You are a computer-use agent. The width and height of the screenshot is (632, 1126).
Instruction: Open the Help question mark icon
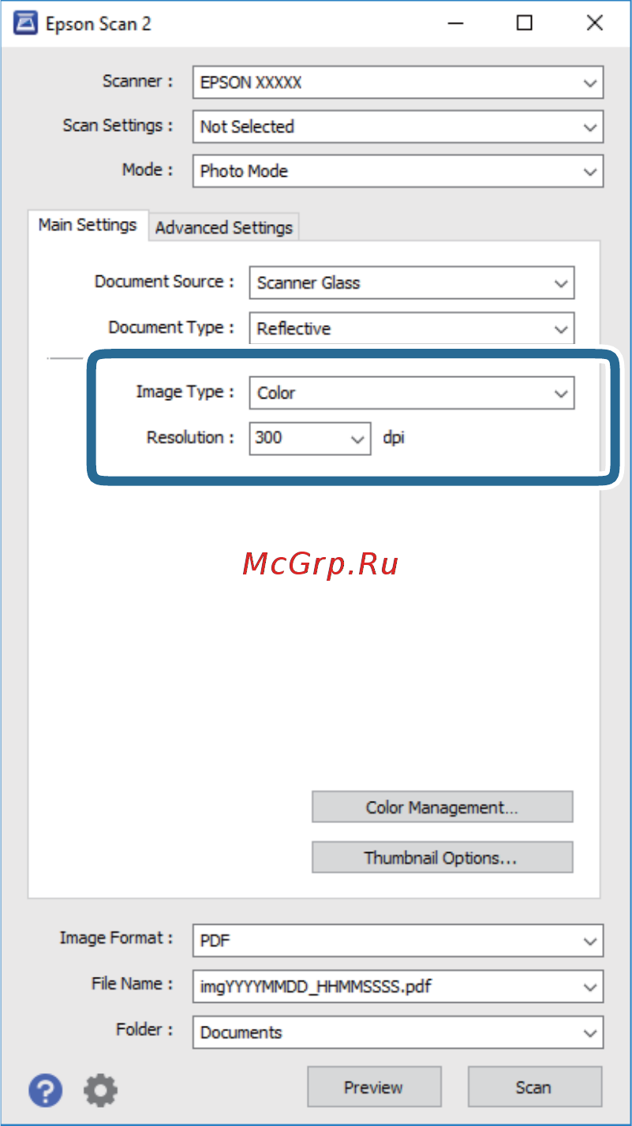[47, 1090]
